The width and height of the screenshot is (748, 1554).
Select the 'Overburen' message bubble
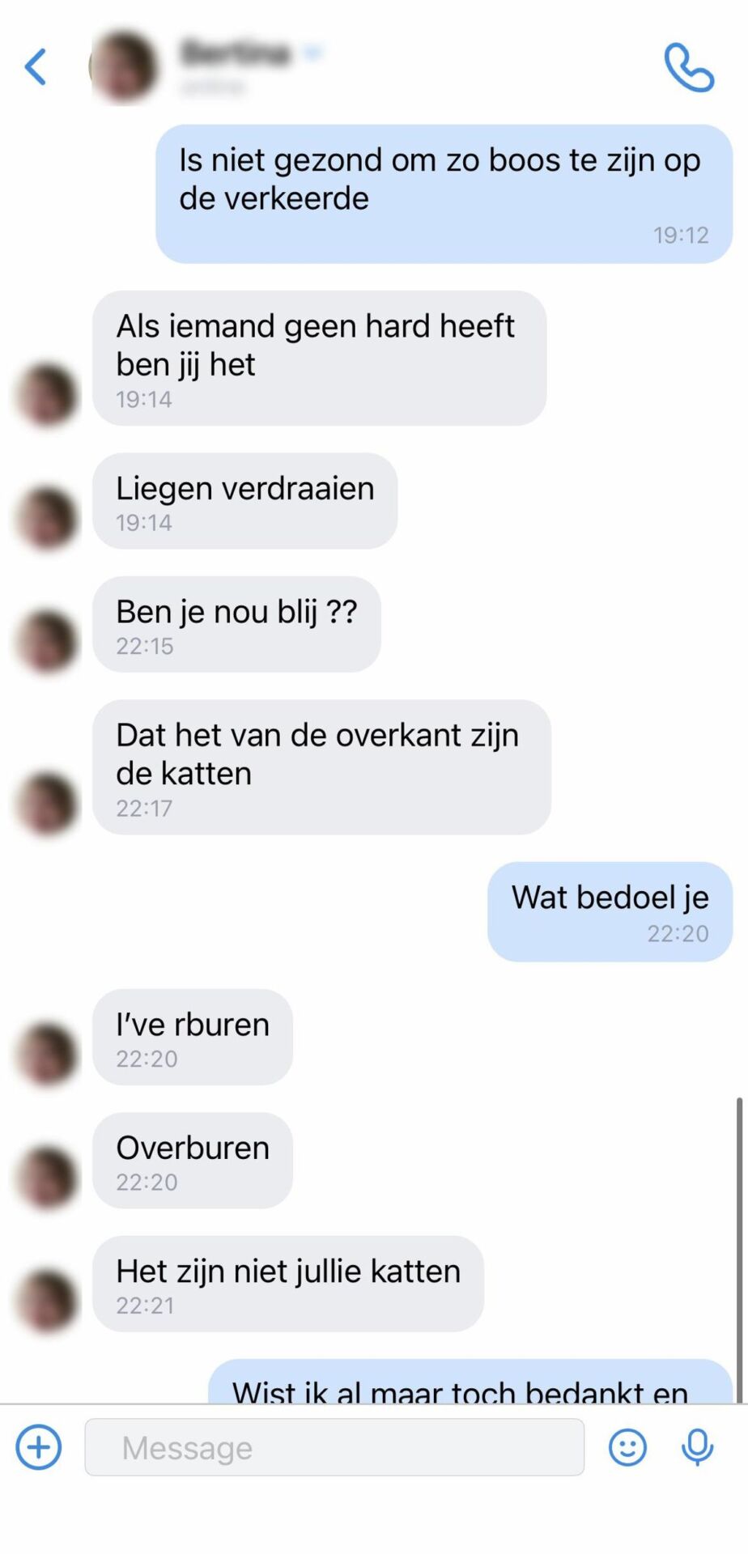(x=193, y=1160)
